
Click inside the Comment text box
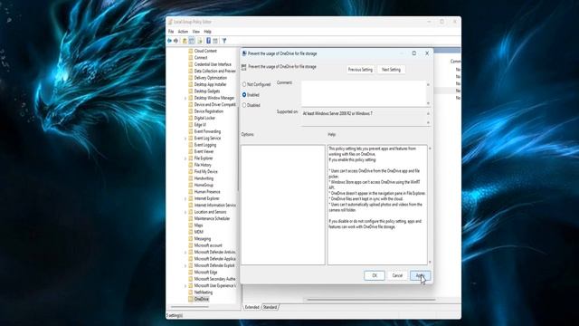coord(364,93)
